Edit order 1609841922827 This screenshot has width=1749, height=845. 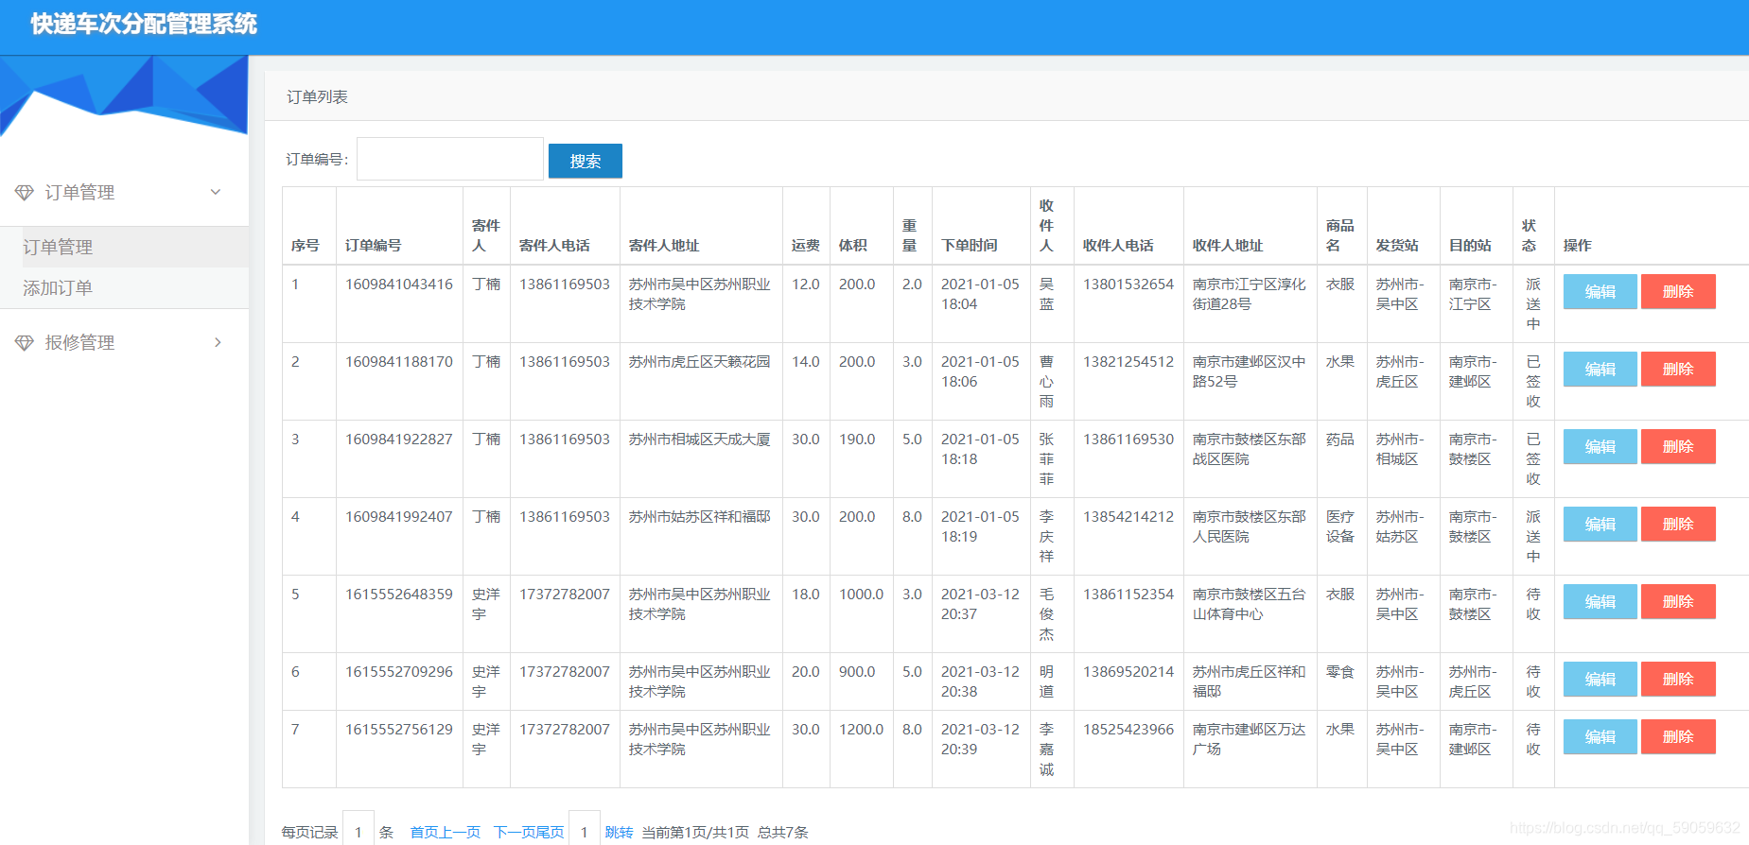pyautogui.click(x=1600, y=446)
